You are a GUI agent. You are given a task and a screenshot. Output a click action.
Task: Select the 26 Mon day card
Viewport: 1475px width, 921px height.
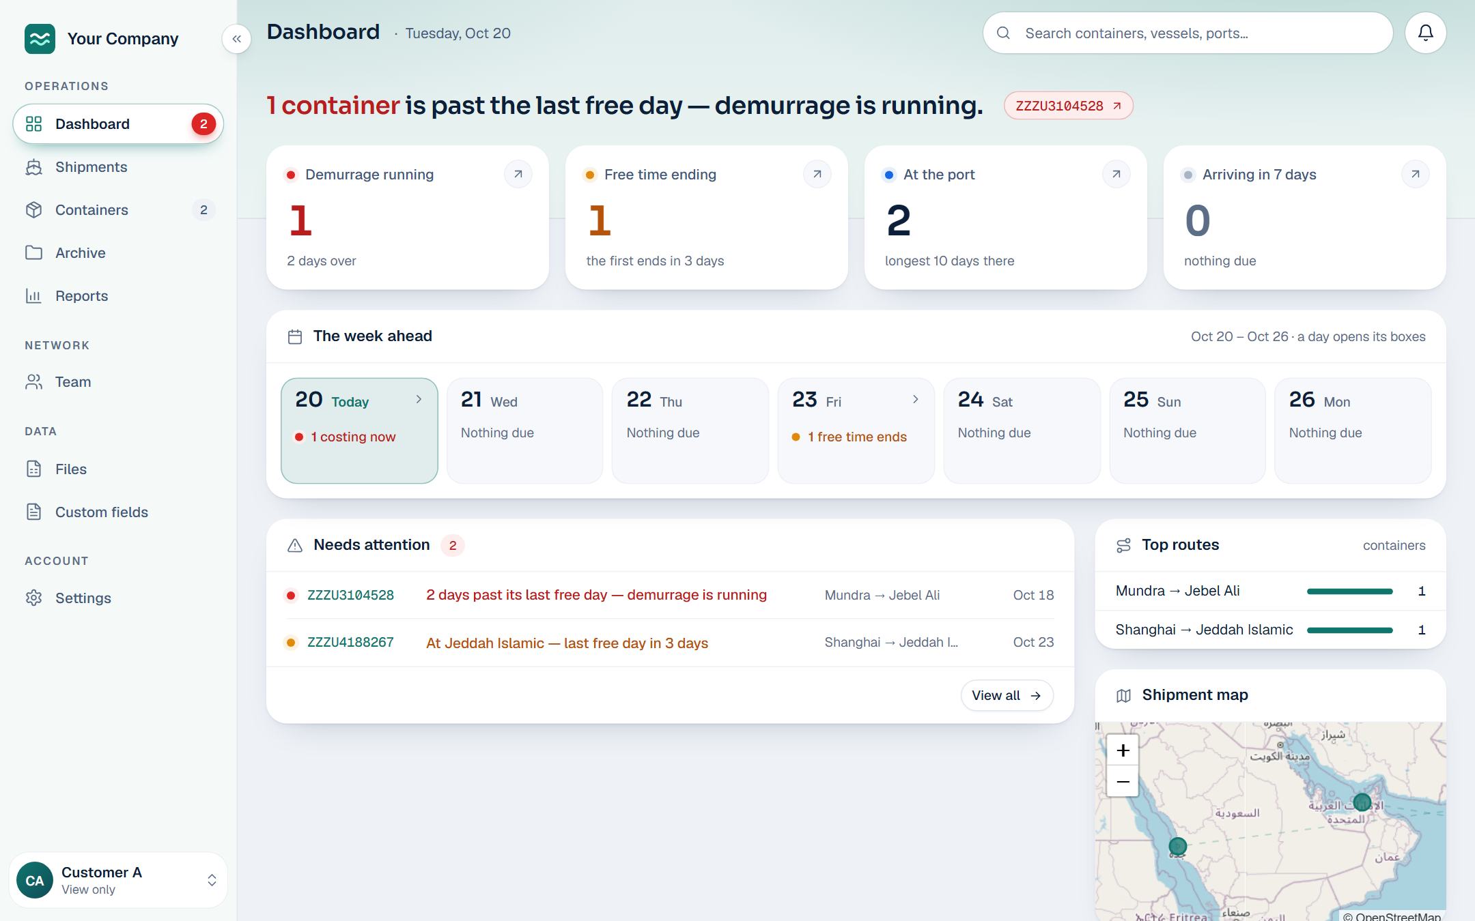pyautogui.click(x=1353, y=430)
